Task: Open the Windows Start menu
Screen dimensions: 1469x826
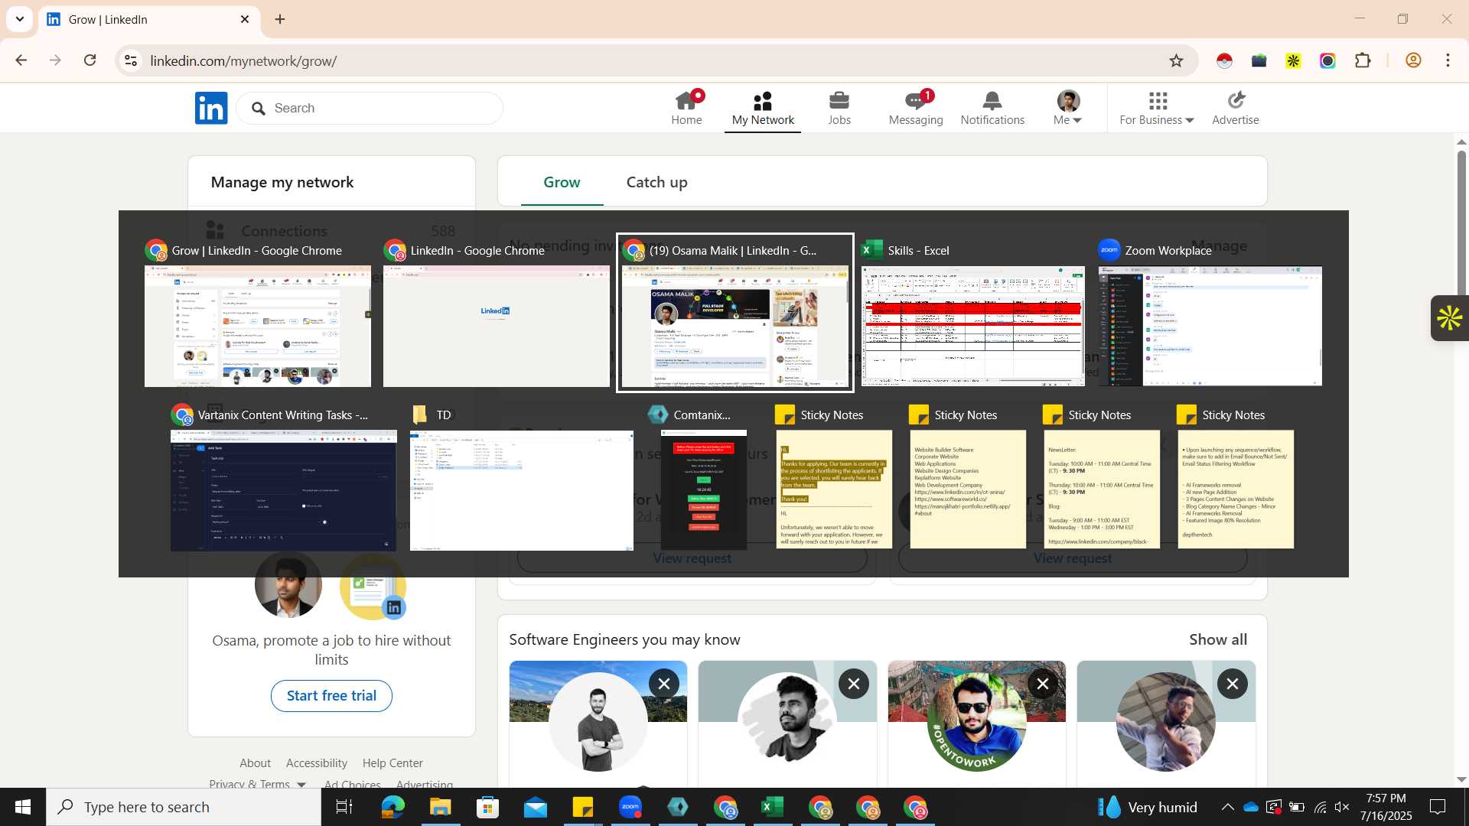Action: click(x=23, y=807)
